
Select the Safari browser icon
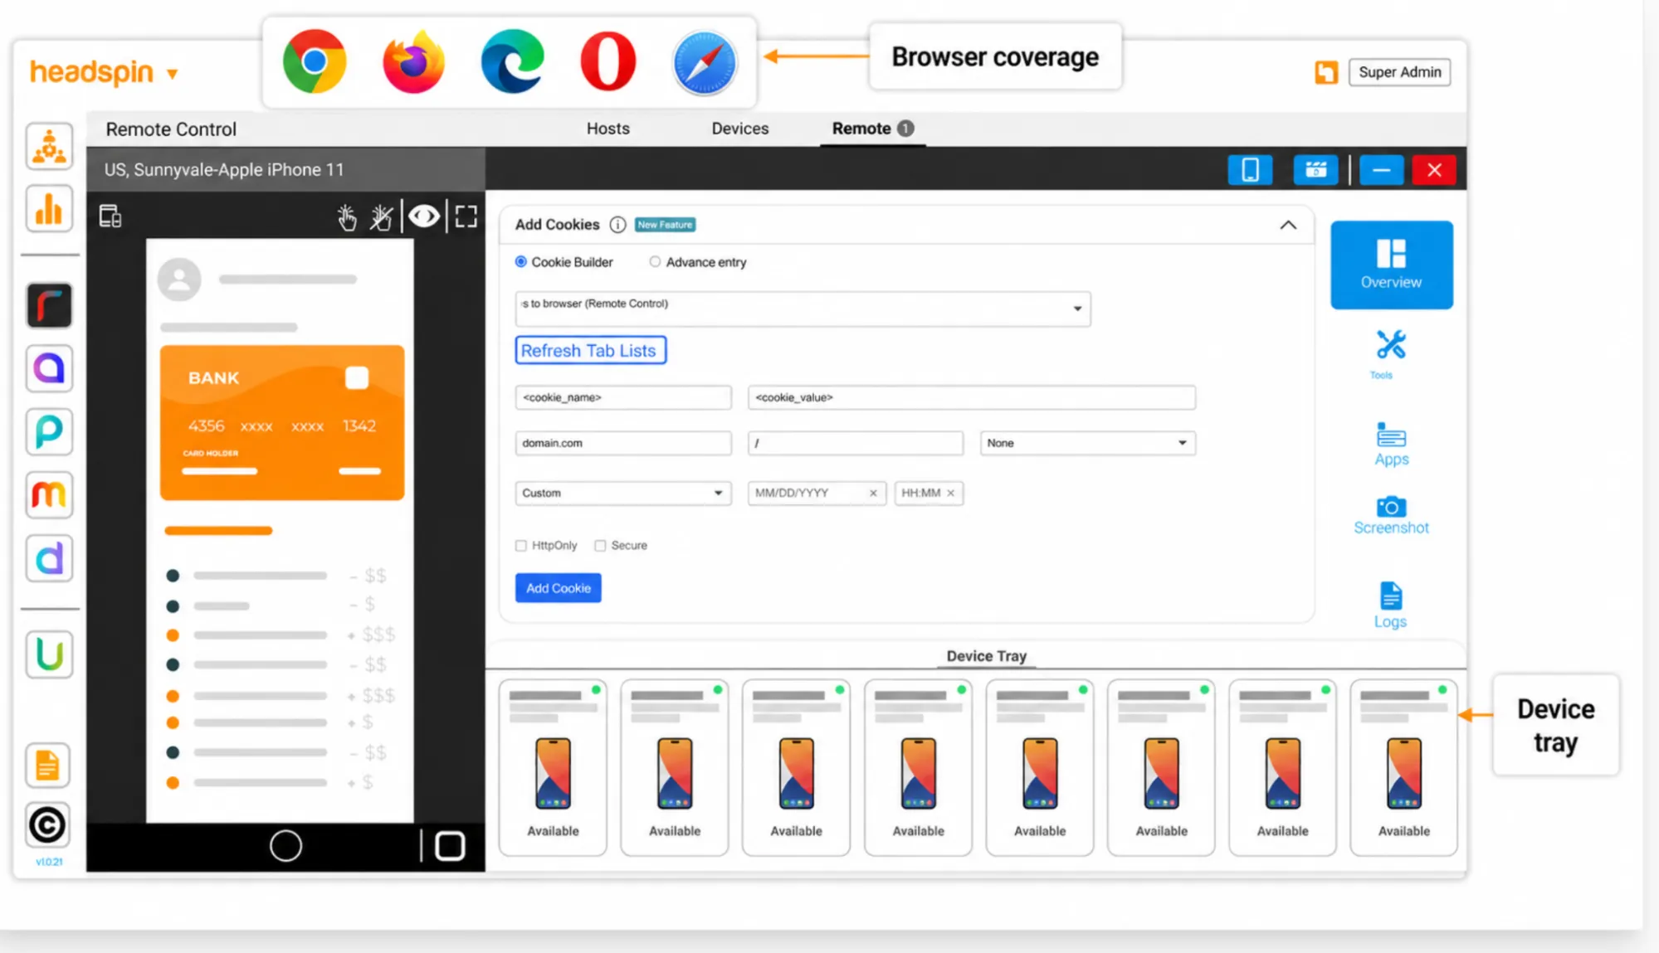click(705, 63)
